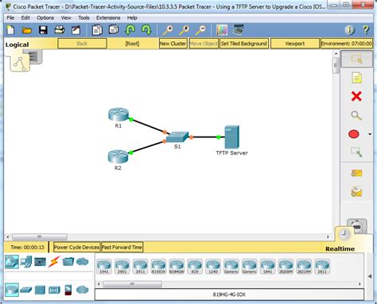
Task: Click the New file icon in toolbar
Action: (x=11, y=30)
